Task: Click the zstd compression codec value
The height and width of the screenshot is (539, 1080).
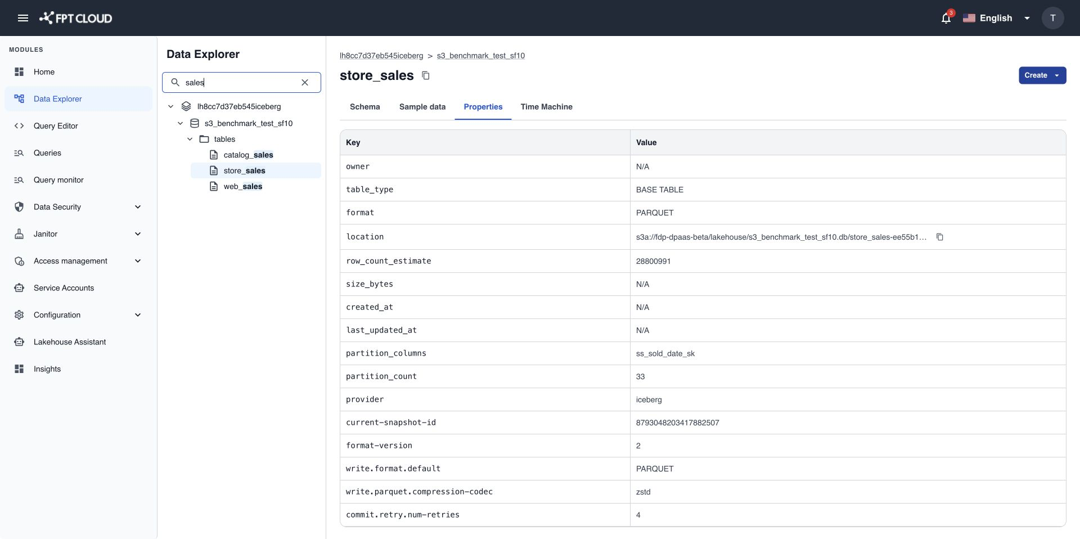Action: pyautogui.click(x=643, y=492)
